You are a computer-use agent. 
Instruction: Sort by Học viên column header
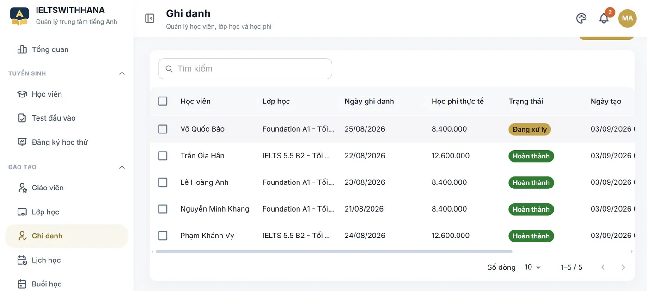(x=195, y=102)
